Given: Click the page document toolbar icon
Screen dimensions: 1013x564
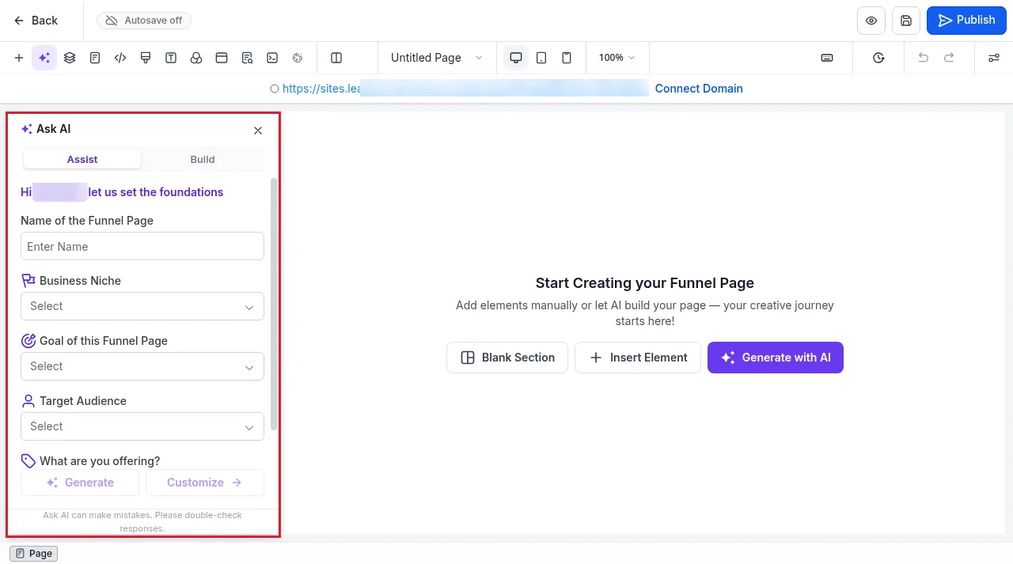Looking at the screenshot, I should point(95,58).
